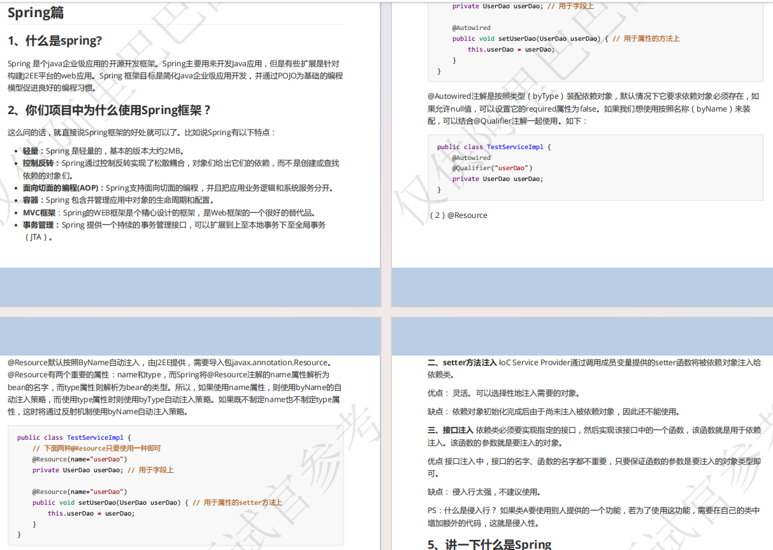Click the line "优点： 灵活。可以选择性地注入需要的对象。"
The image size is (773, 550).
[x=503, y=393]
